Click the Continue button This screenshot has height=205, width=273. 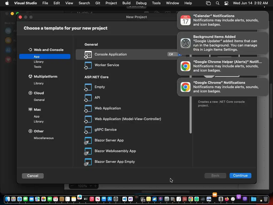click(x=240, y=176)
